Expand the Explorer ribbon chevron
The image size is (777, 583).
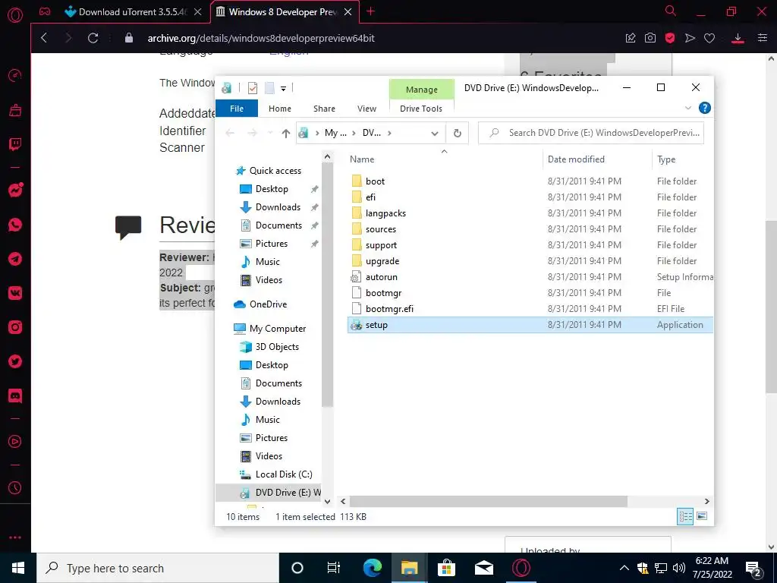(688, 108)
